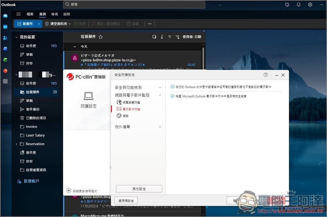This screenshot has height=217, width=327.
Task: Collapse the 網路與電子郵件監控 section
Action: pos(160,95)
